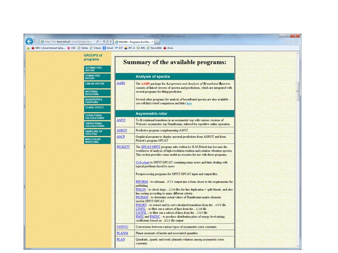Open the PLANM program link
The image size is (338, 253).
coord(122,233)
